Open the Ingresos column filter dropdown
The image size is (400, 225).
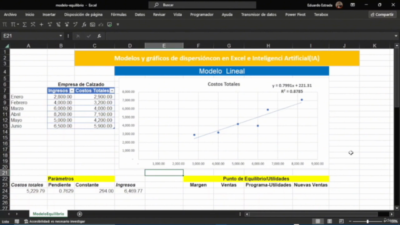(72, 91)
